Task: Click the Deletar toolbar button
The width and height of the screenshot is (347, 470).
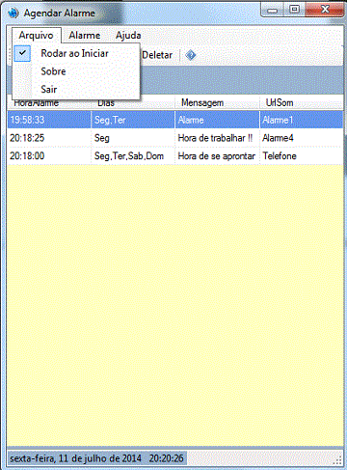Action: 157,55
